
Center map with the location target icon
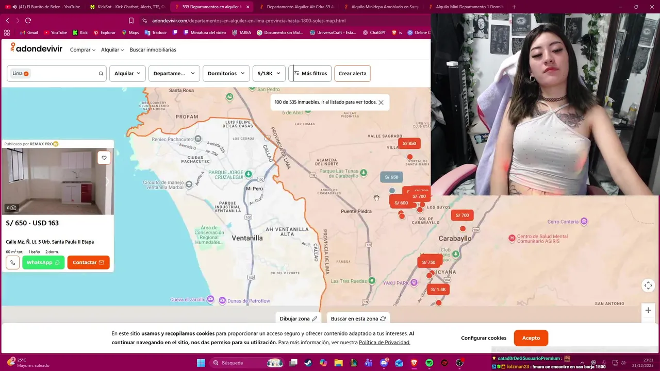[x=648, y=285]
